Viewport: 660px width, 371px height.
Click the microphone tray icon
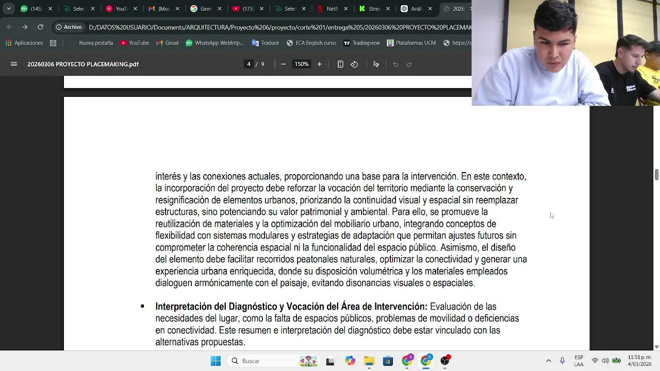tap(562, 361)
